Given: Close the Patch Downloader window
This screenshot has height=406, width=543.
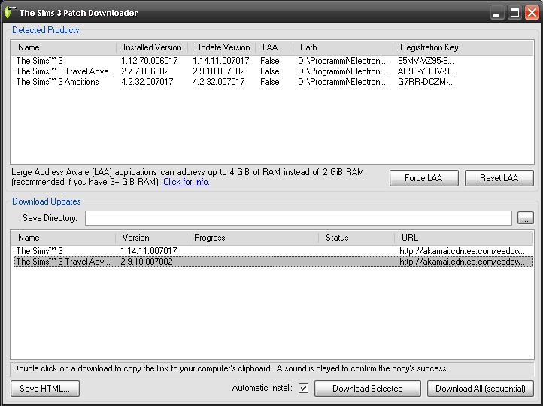Looking at the screenshot, I should (x=532, y=13).
